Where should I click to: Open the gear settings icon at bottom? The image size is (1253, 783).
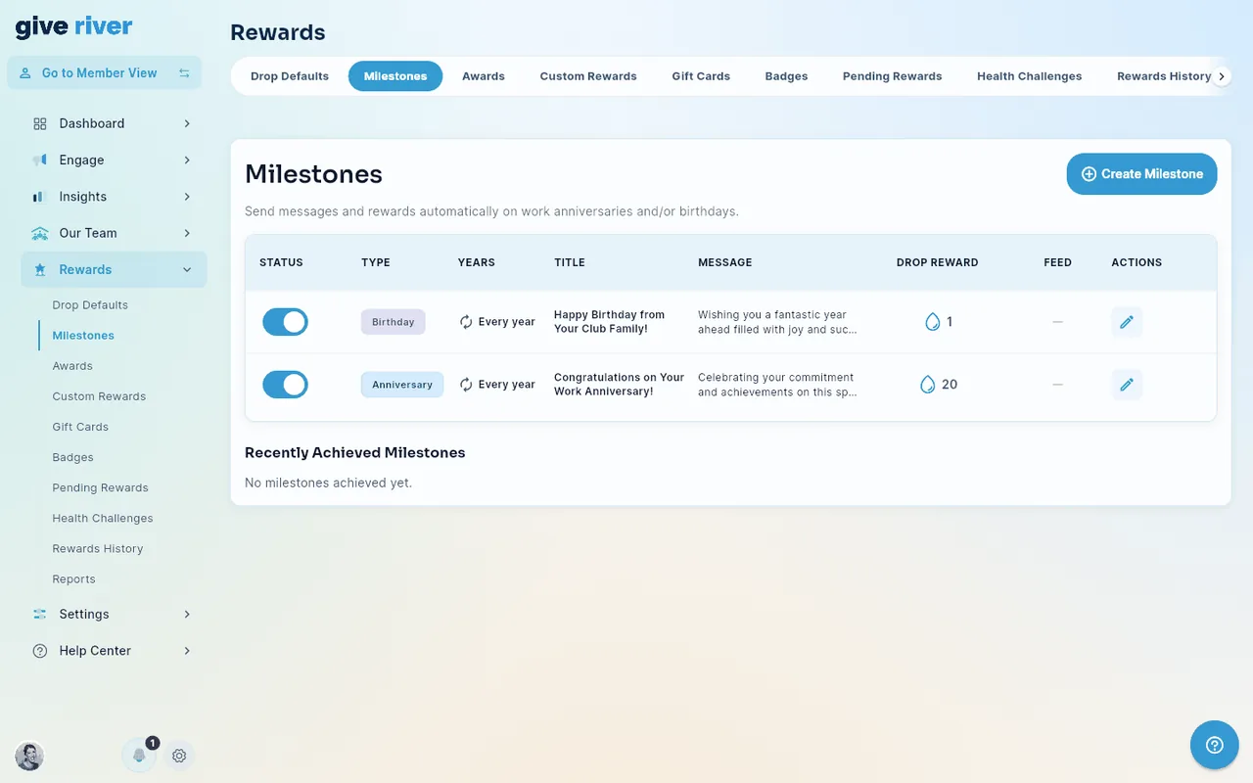[x=179, y=756]
